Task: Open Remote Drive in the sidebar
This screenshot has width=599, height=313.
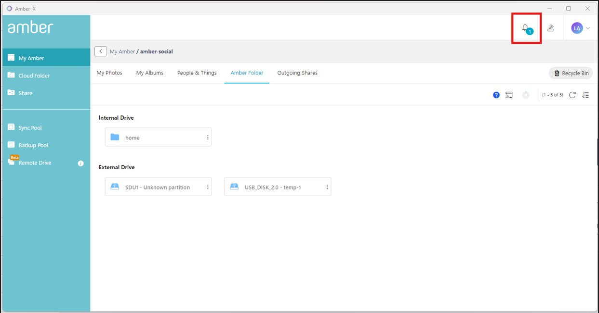Action: pyautogui.click(x=35, y=163)
